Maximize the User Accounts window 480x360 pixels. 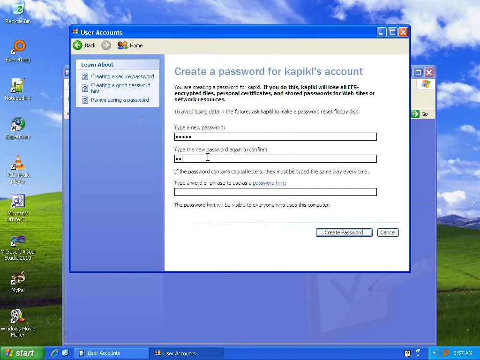coord(392,32)
